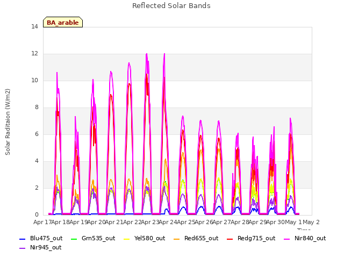Viewport: 344px width, 258px height.
Task: Click the green Grn535_out color swatch
Action: click(74, 239)
